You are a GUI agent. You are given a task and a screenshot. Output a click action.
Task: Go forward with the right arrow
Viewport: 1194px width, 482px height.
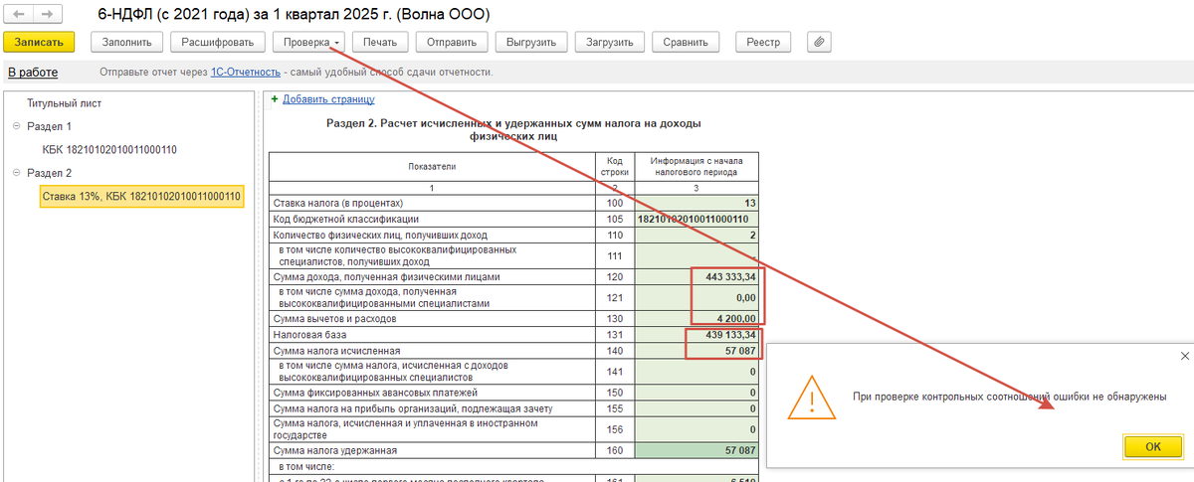click(x=47, y=16)
